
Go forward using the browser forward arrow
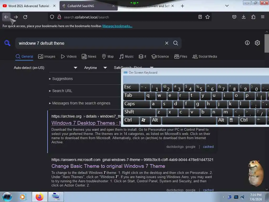(x=15, y=17)
